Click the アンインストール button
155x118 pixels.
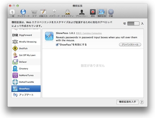pyautogui.click(x=130, y=45)
